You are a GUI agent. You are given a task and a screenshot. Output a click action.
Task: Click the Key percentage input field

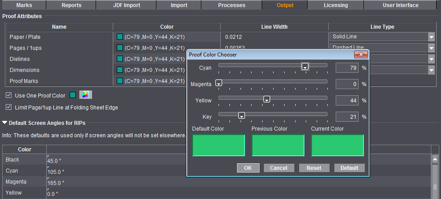[348, 117]
